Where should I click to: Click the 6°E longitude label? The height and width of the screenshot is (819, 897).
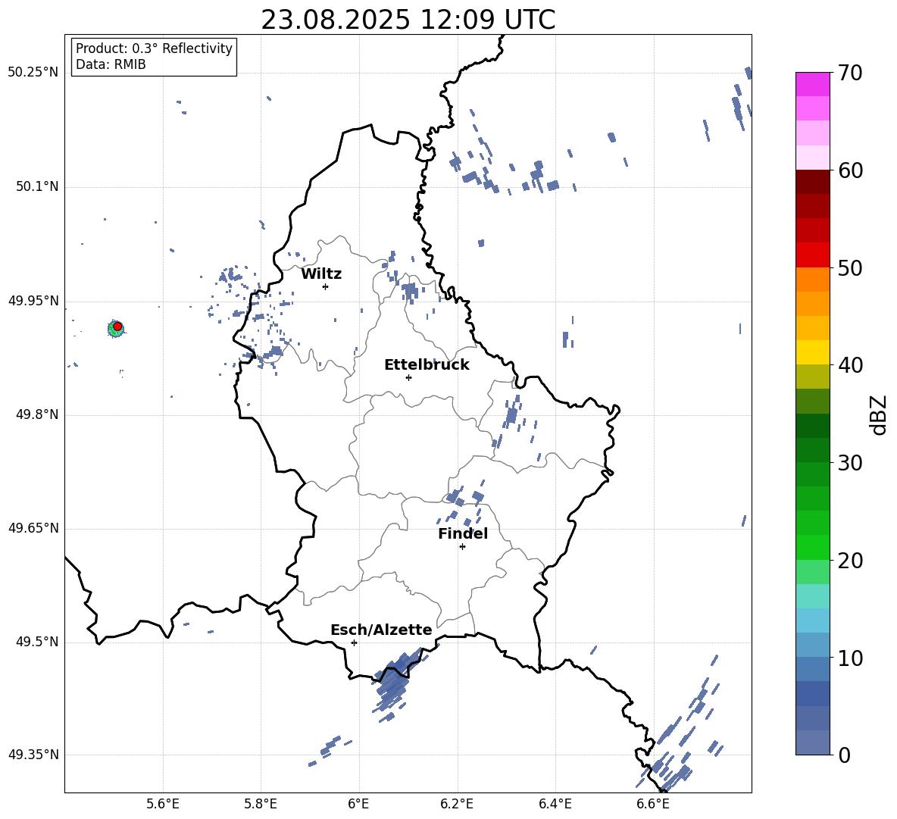point(358,804)
